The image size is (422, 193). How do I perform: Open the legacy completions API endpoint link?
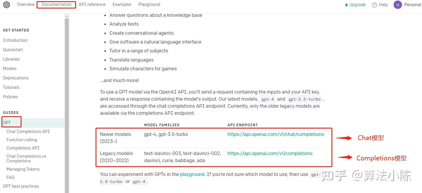point(270,153)
